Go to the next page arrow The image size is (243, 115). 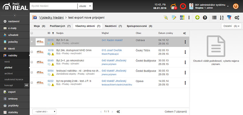pos(112,111)
